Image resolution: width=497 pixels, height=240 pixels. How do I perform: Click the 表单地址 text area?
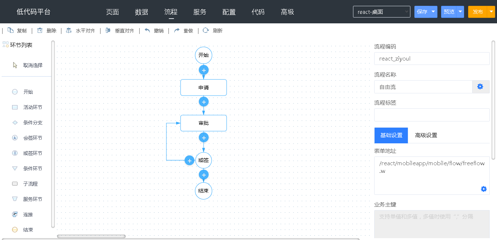432,175
